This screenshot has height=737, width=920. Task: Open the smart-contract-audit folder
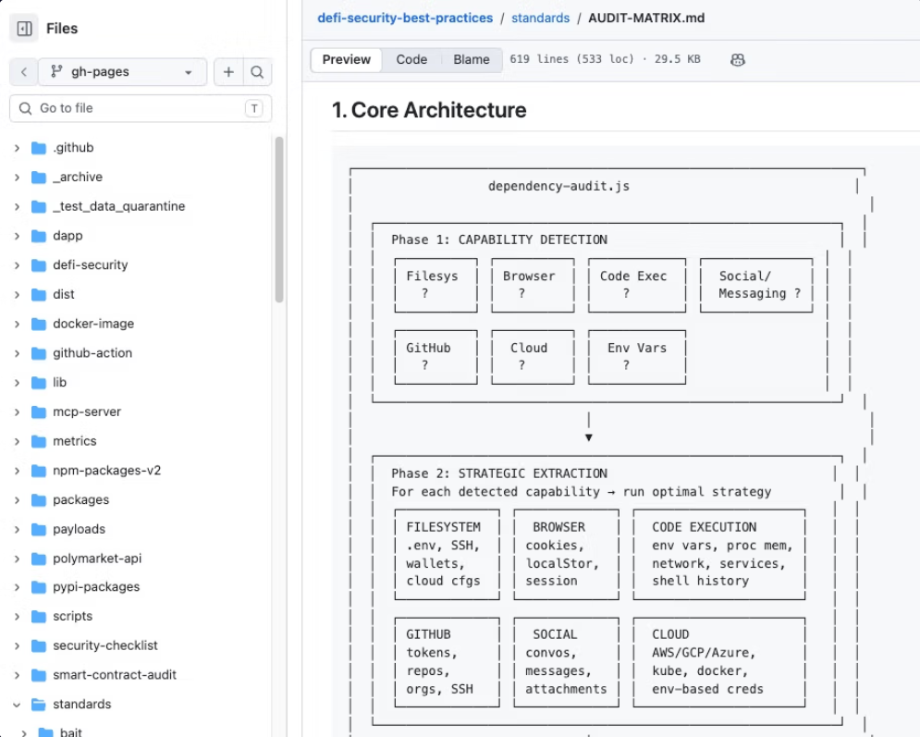coord(115,675)
